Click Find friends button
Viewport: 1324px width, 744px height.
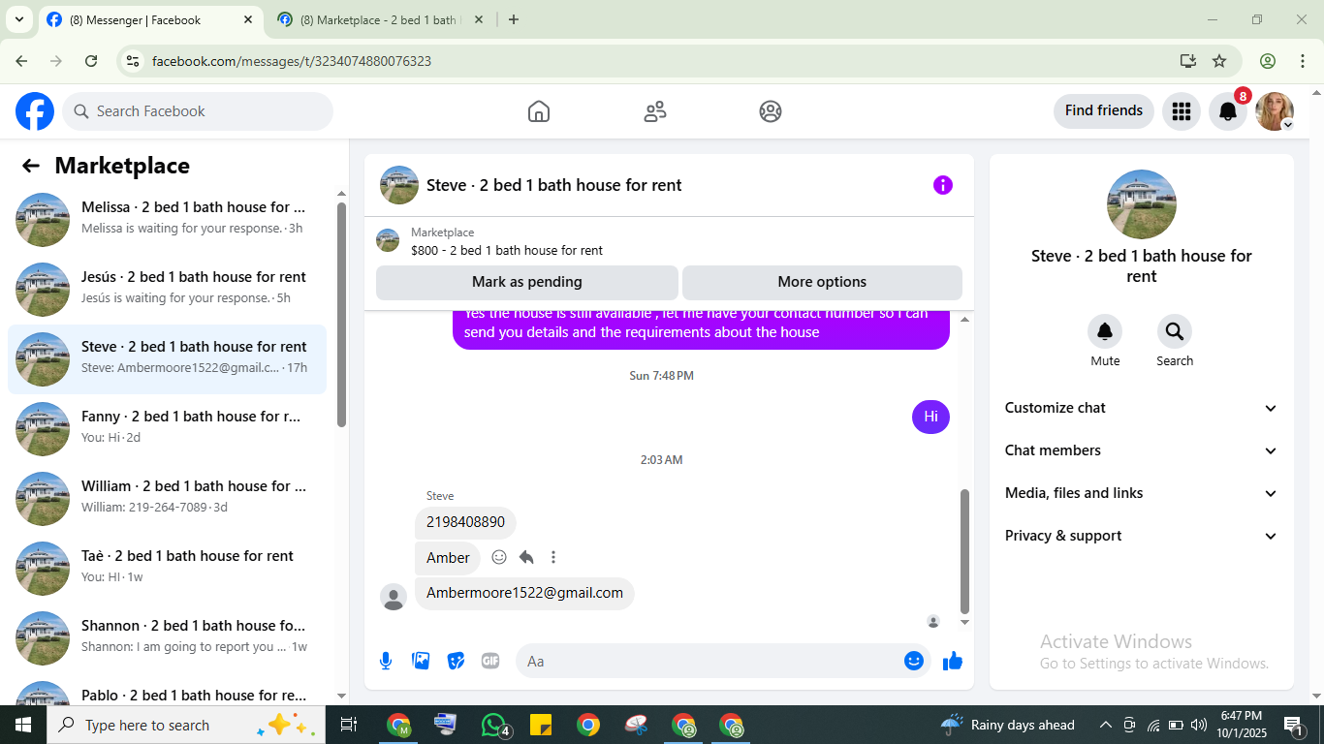tap(1104, 110)
